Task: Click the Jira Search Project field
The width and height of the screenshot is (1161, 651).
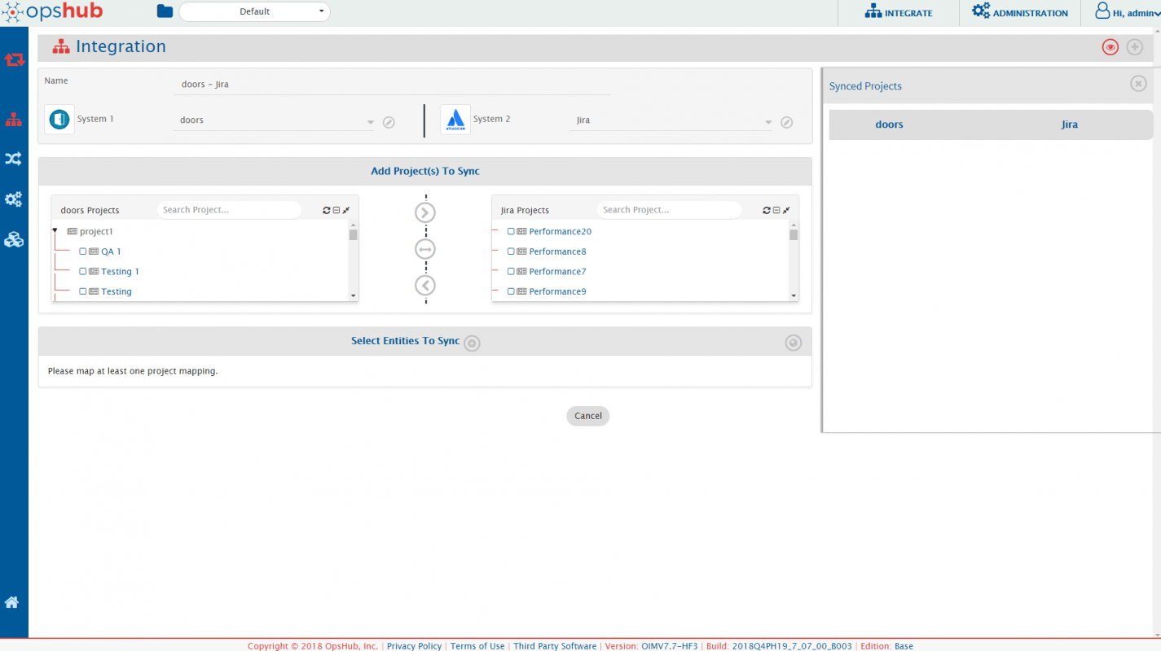Action: (x=668, y=210)
